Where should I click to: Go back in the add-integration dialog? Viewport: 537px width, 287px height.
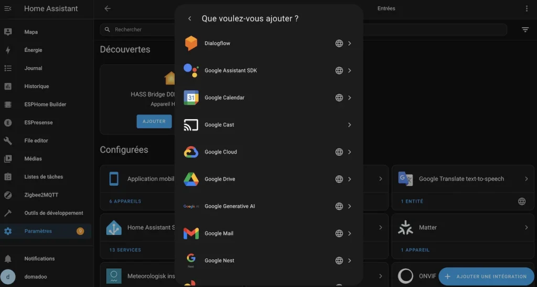[190, 18]
